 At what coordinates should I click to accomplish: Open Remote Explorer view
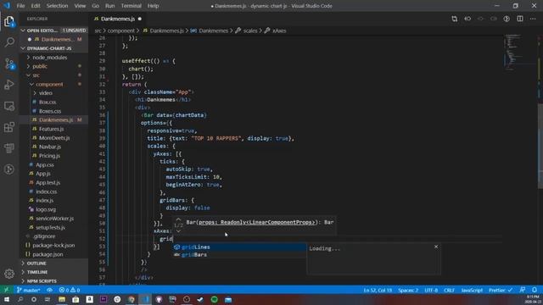pos(9,106)
